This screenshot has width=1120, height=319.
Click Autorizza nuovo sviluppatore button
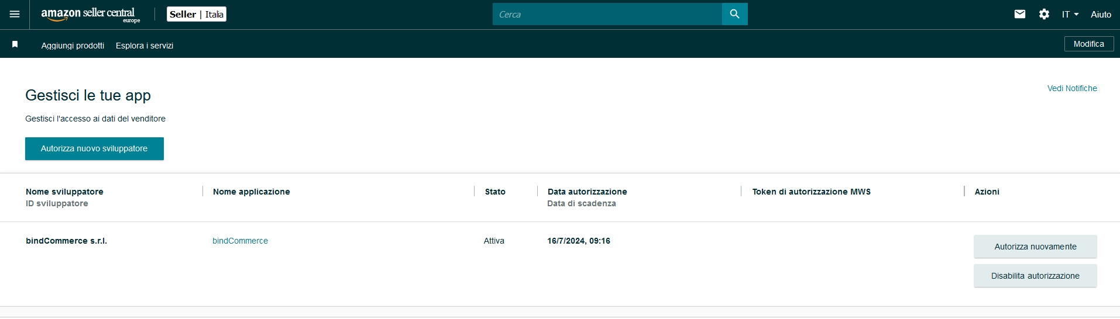point(94,148)
